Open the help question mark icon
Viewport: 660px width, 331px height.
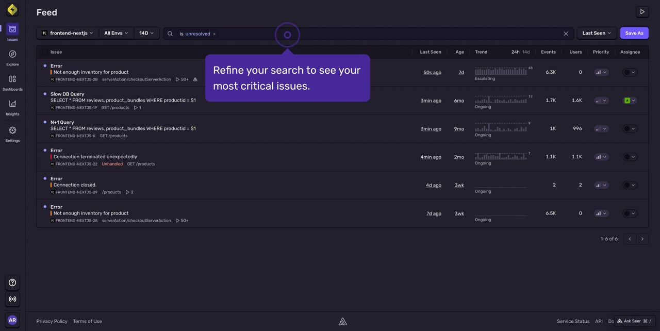[x=12, y=283]
